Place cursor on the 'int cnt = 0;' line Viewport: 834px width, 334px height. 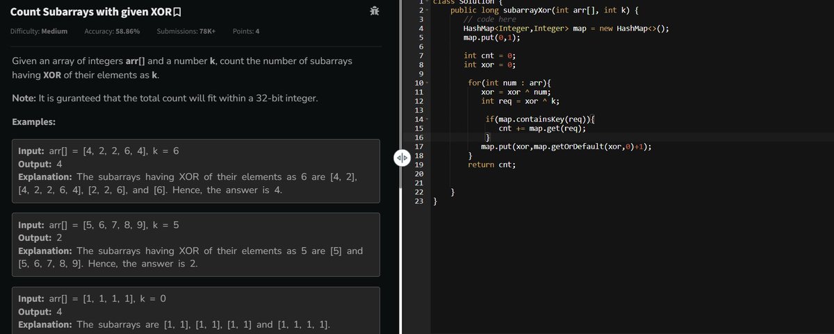490,56
